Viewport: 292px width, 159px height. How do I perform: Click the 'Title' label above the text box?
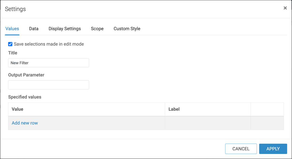pos(13,53)
